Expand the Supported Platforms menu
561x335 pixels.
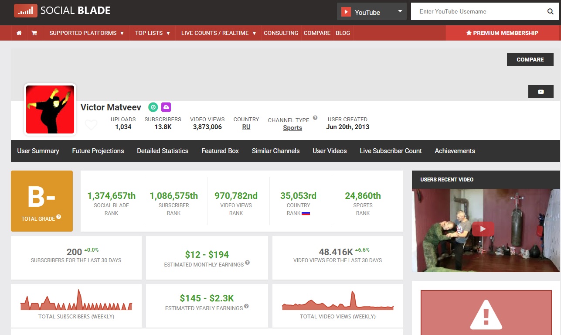87,33
